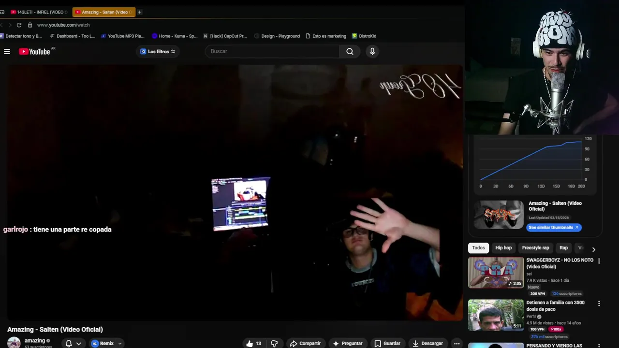This screenshot has width=619, height=348.
Task: Open amazing channel avatar
Action: point(14,343)
